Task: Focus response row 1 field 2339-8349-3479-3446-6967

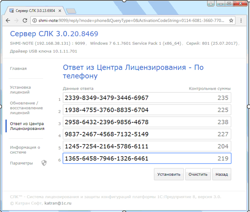Action: (147, 98)
